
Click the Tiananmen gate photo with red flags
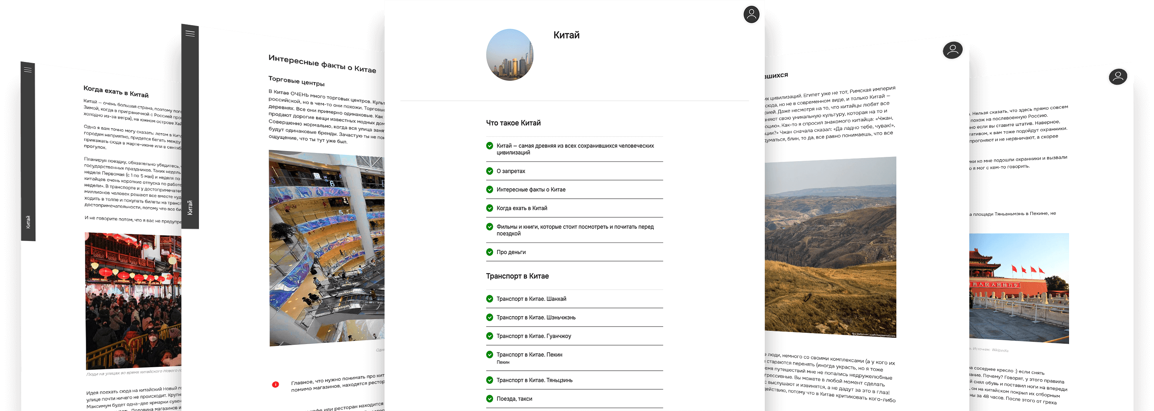[1019, 289]
